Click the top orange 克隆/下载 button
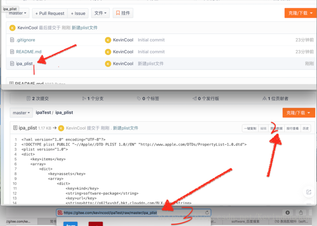The width and height of the screenshot is (317, 226). [x=300, y=13]
